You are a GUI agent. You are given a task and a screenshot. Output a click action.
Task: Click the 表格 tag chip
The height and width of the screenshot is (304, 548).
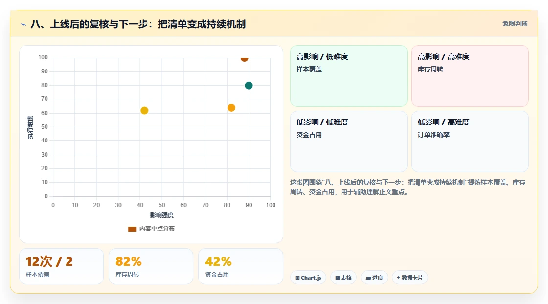[343, 278]
